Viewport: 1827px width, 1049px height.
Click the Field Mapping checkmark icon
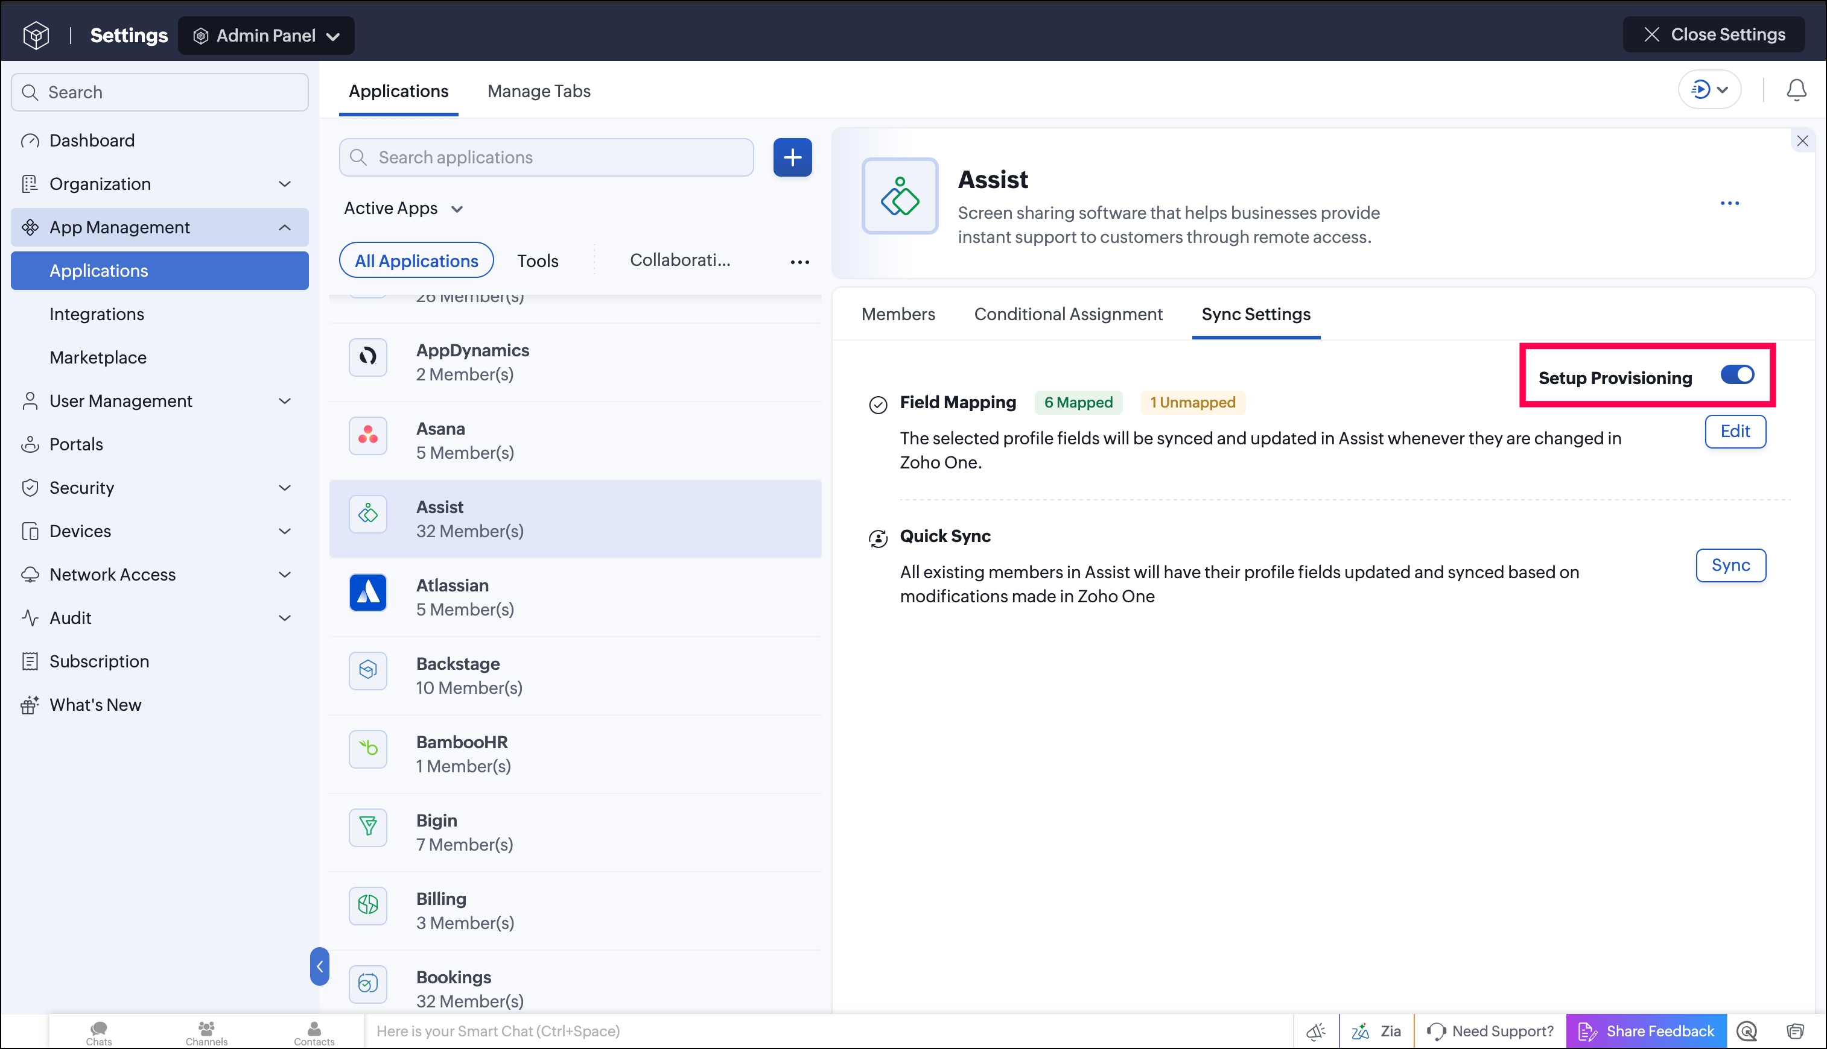point(877,405)
